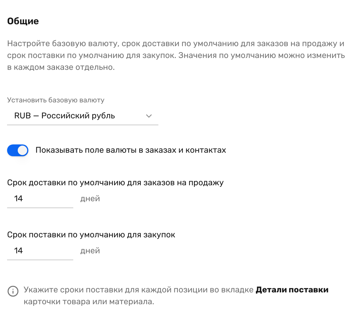The width and height of the screenshot is (364, 322).
Task: Click the 'дней' unit beside the purchase field
Action: 90,251
